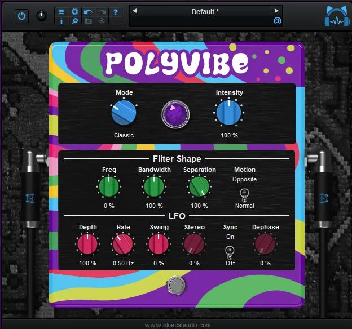This screenshot has width=352, height=329.
Task: Open the settings gear icon
Action: point(74,11)
